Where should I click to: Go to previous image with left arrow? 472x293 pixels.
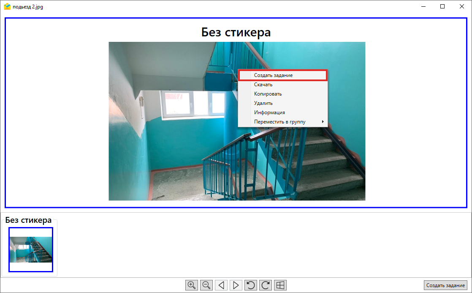[221, 285]
